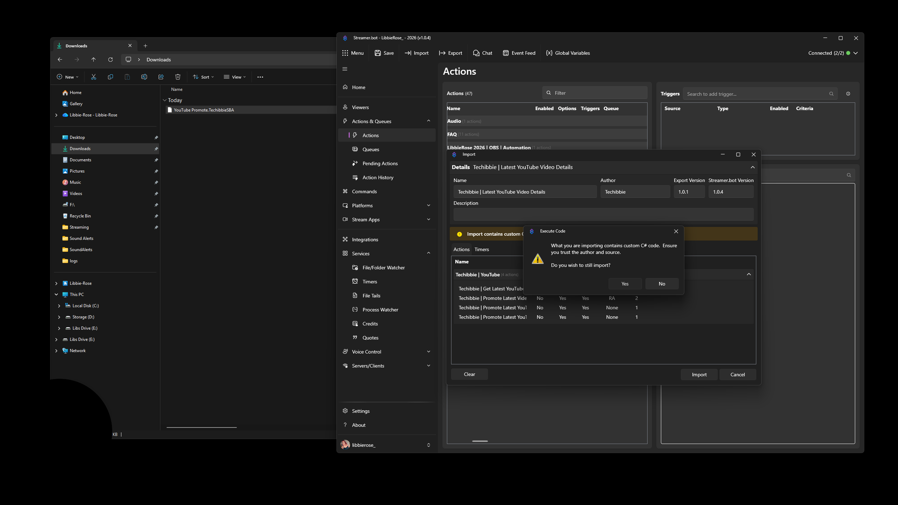The width and height of the screenshot is (898, 505).
Task: Open Queues in the sidebar
Action: 387,149
